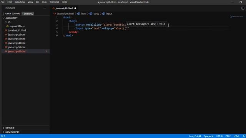Open javascript4.html in the explorer
This screenshot has width=246, height=138.
point(17,43)
